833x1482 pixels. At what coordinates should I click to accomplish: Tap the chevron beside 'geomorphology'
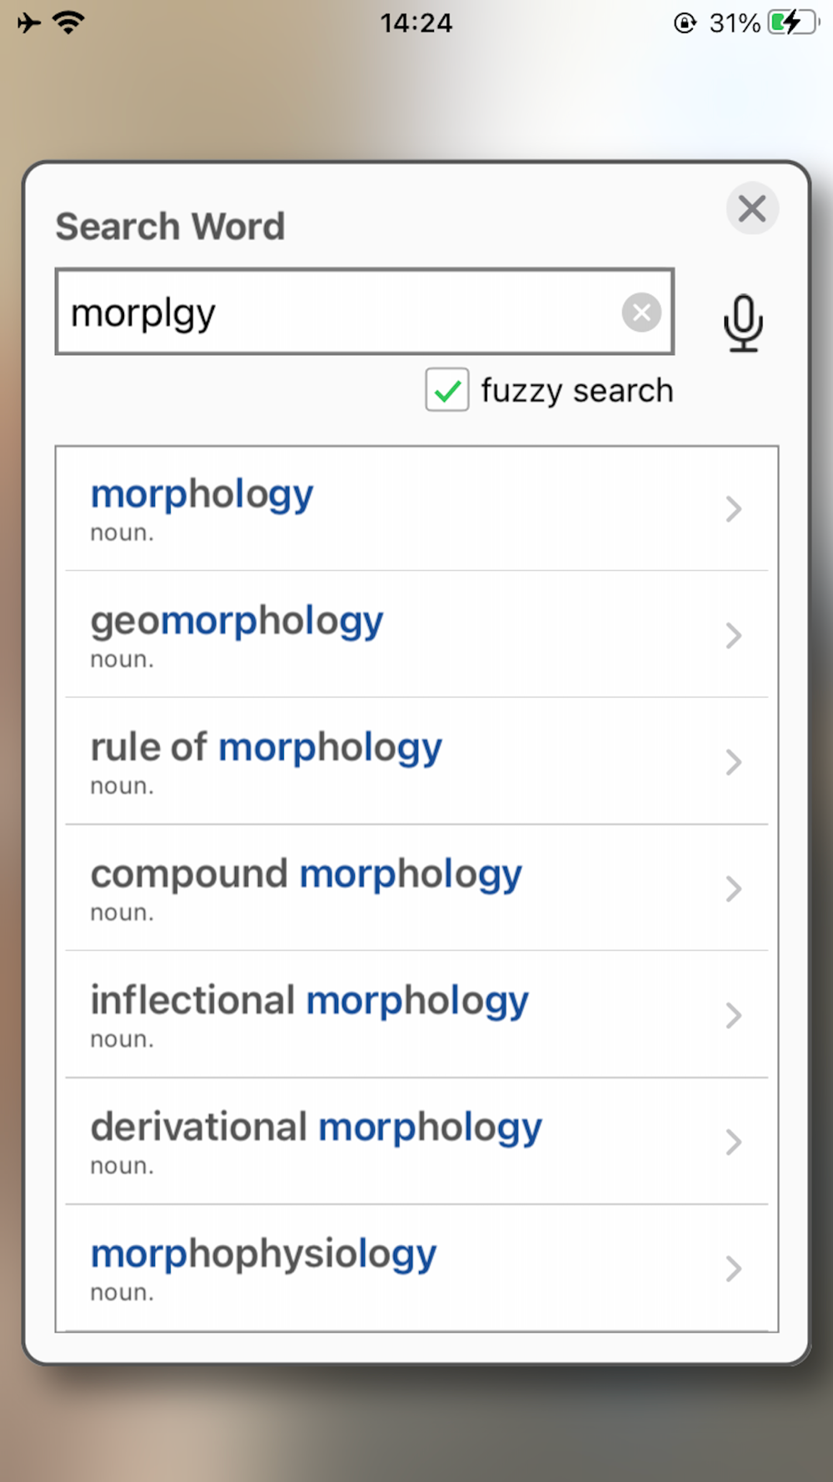733,636
